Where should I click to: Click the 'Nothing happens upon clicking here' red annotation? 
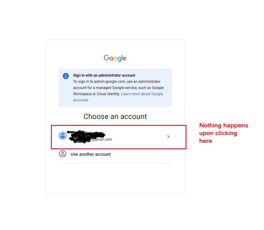pyautogui.click(x=224, y=133)
